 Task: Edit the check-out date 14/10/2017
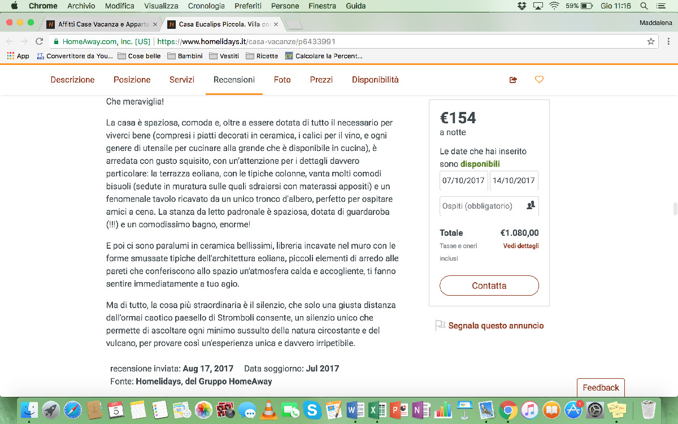click(514, 180)
